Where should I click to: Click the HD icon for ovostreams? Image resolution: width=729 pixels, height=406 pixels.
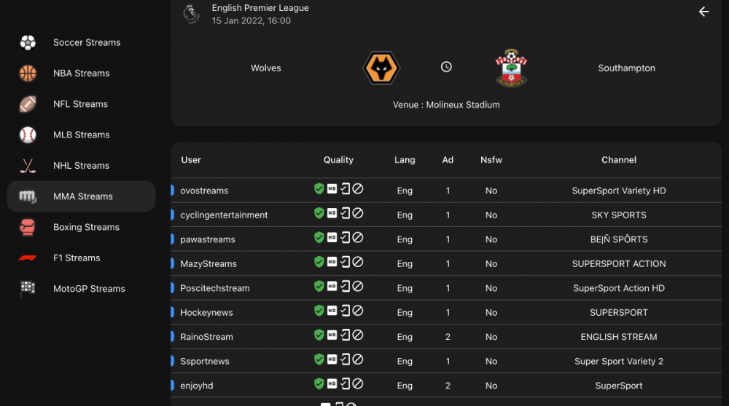(x=332, y=189)
